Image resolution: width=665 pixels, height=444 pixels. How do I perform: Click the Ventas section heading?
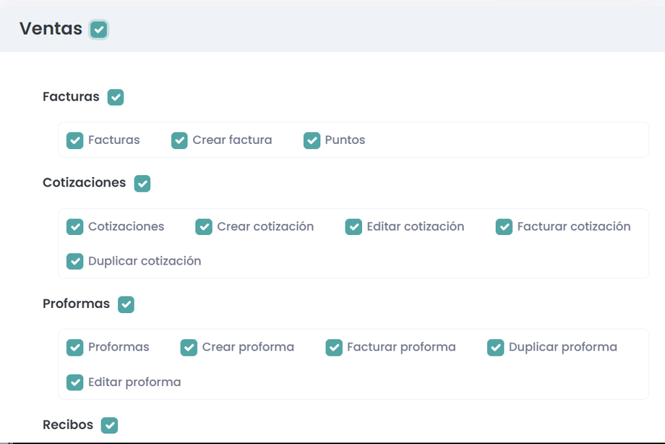(51, 29)
